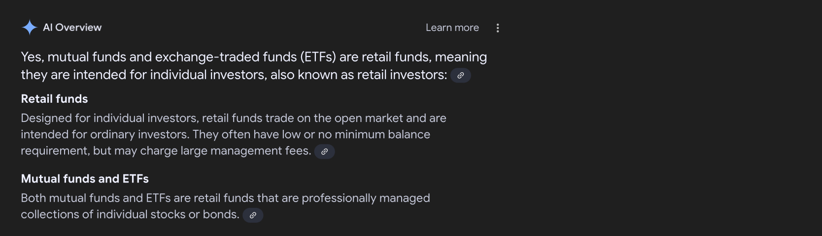
Task: Click the 'Learn more' link
Action: click(x=452, y=28)
